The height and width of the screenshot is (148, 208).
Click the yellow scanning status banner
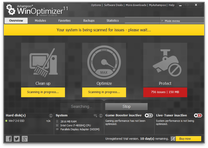tap(104, 30)
